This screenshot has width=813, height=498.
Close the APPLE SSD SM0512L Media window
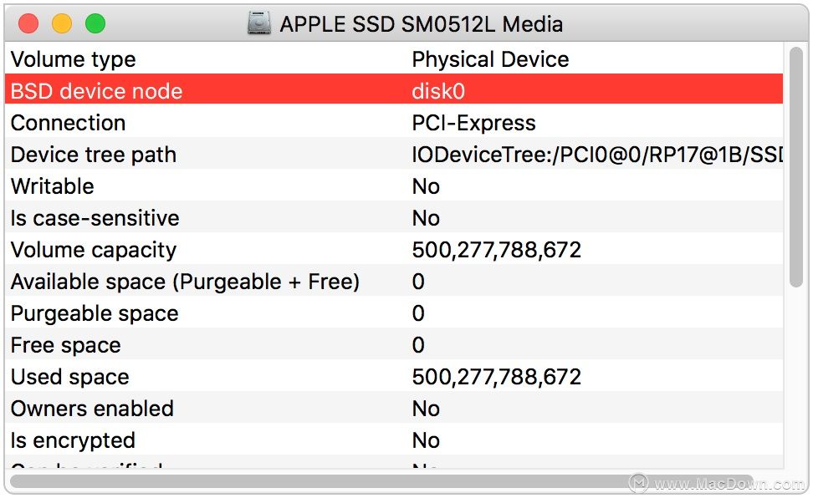click(x=28, y=24)
